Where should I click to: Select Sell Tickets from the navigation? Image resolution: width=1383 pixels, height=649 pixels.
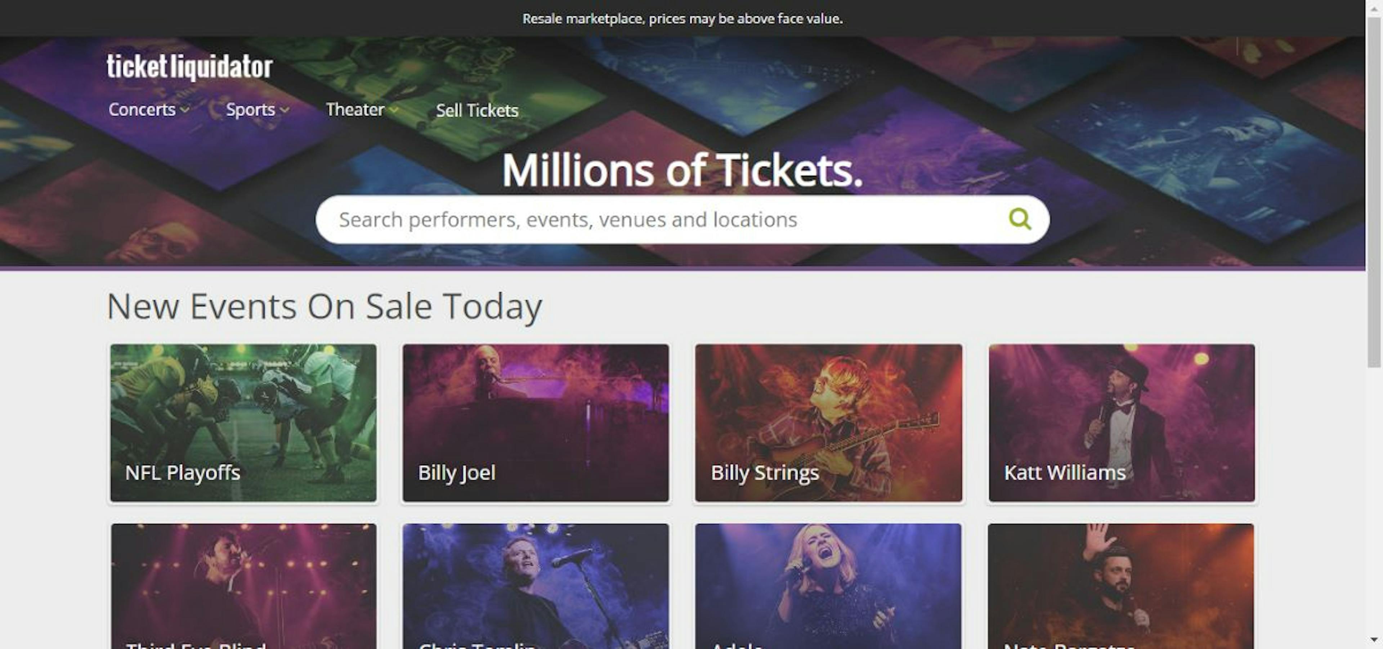[x=477, y=110]
